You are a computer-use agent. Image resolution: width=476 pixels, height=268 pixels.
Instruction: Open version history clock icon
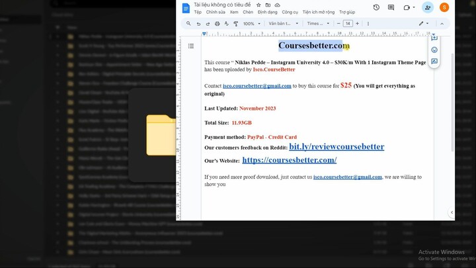pos(376,7)
